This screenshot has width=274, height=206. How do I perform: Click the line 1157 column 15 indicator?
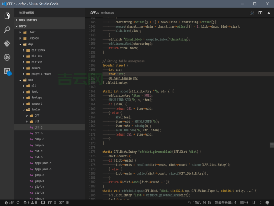pyautogui.click(x=200, y=203)
